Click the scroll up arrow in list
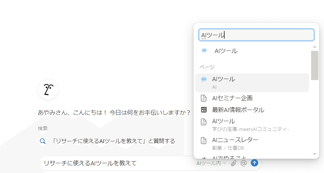The height and width of the screenshot is (173, 324). tap(315, 47)
